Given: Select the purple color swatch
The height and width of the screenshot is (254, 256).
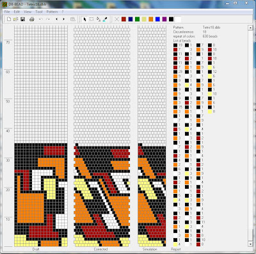Looking at the screenshot, I should click(x=164, y=19).
